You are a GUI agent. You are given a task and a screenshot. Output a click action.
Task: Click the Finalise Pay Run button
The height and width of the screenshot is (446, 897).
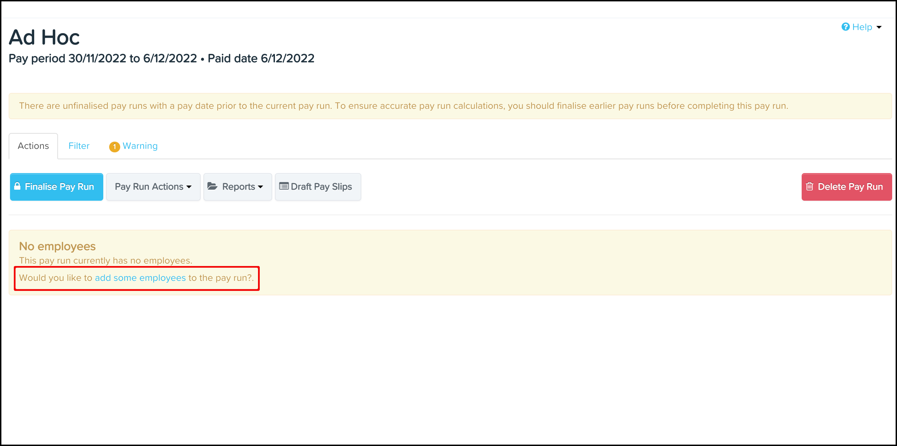point(56,187)
